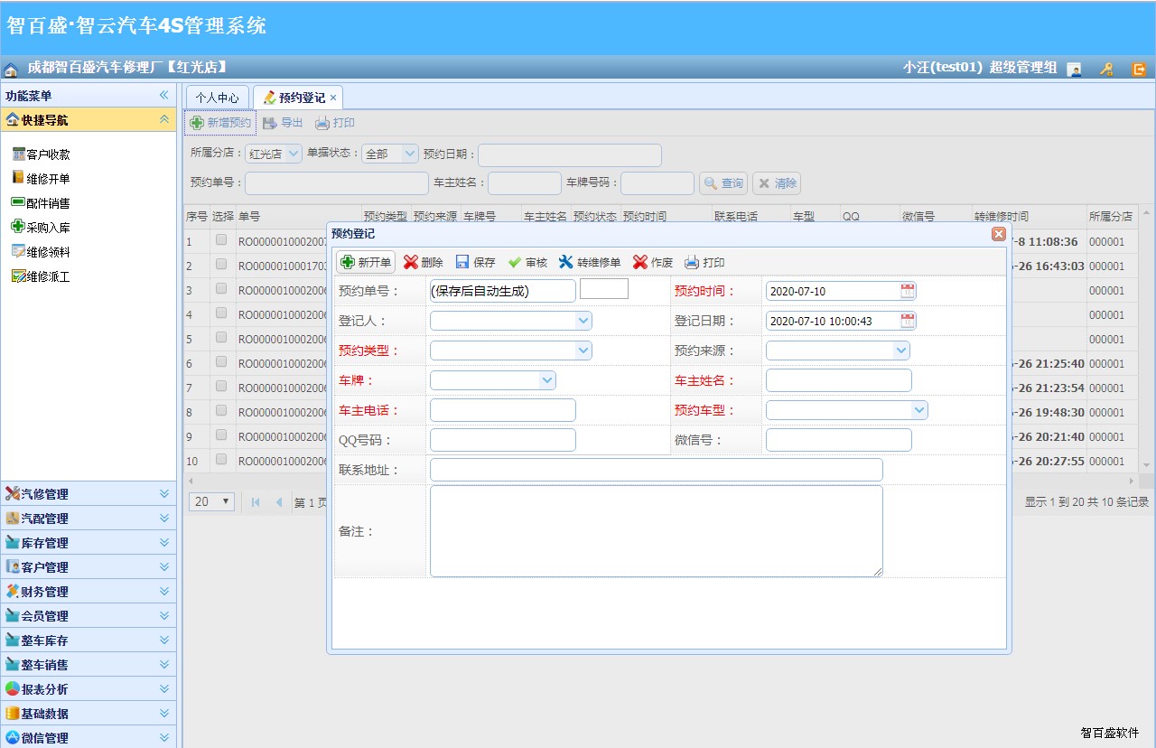1156x748 pixels.
Task: Click the 删除 red X icon
Action: [x=411, y=262]
